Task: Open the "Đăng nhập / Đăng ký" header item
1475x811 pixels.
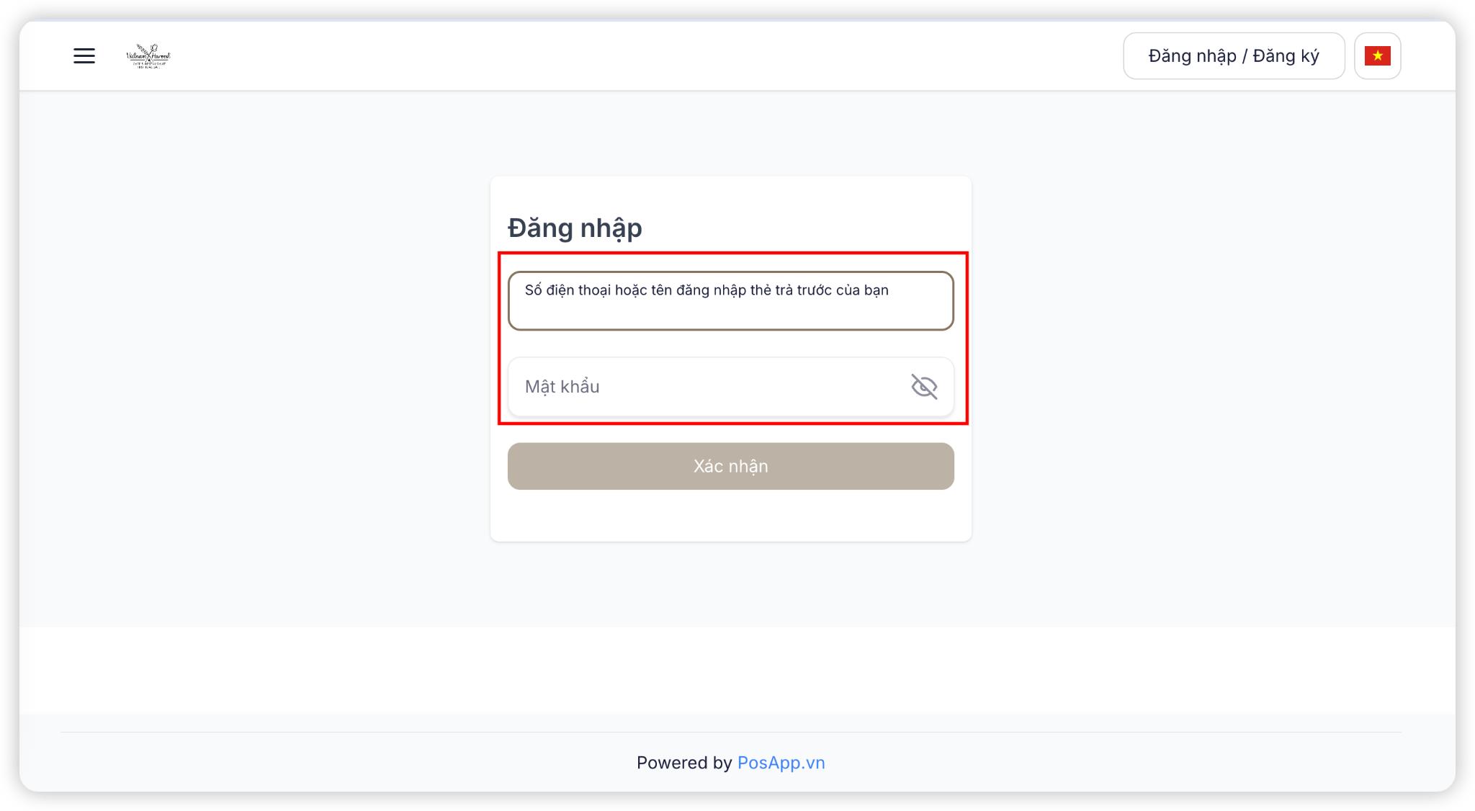Action: (1233, 56)
